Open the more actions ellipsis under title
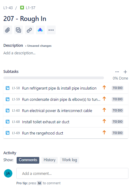The image size is (133, 194). point(51,30)
